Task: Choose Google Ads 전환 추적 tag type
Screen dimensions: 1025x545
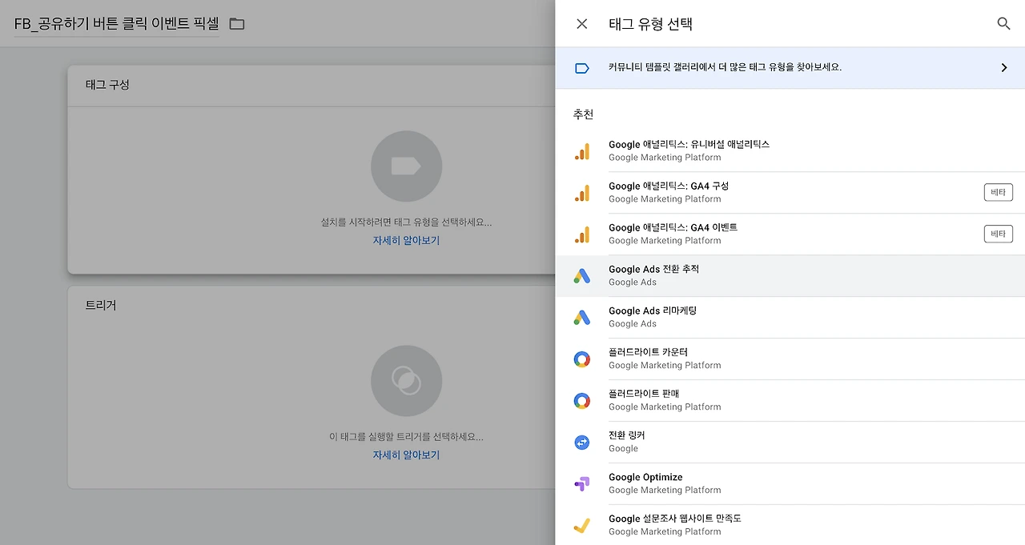Action: point(790,276)
